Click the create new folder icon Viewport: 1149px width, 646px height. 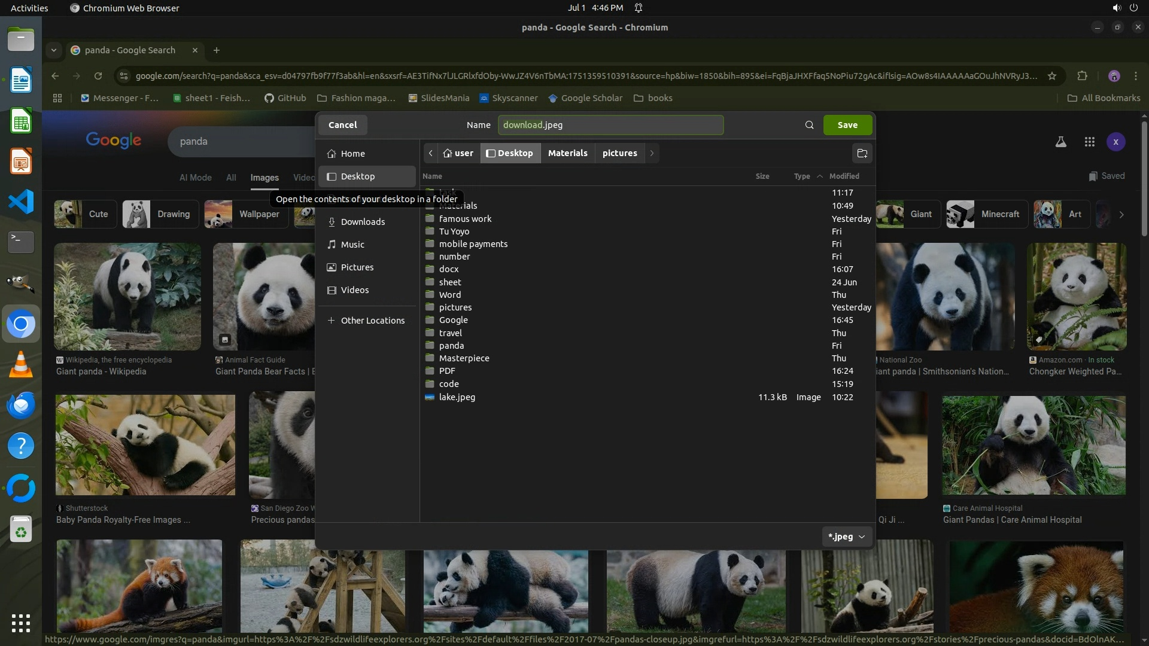pos(862,153)
